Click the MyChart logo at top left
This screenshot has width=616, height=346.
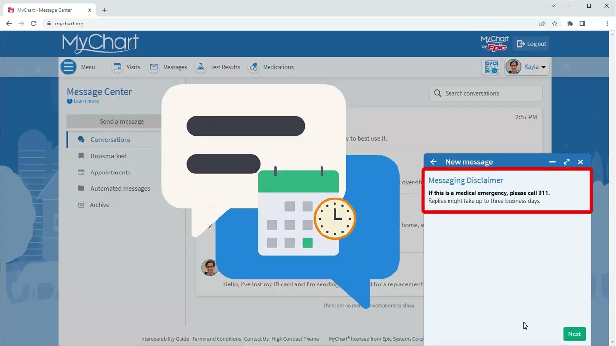[100, 43]
